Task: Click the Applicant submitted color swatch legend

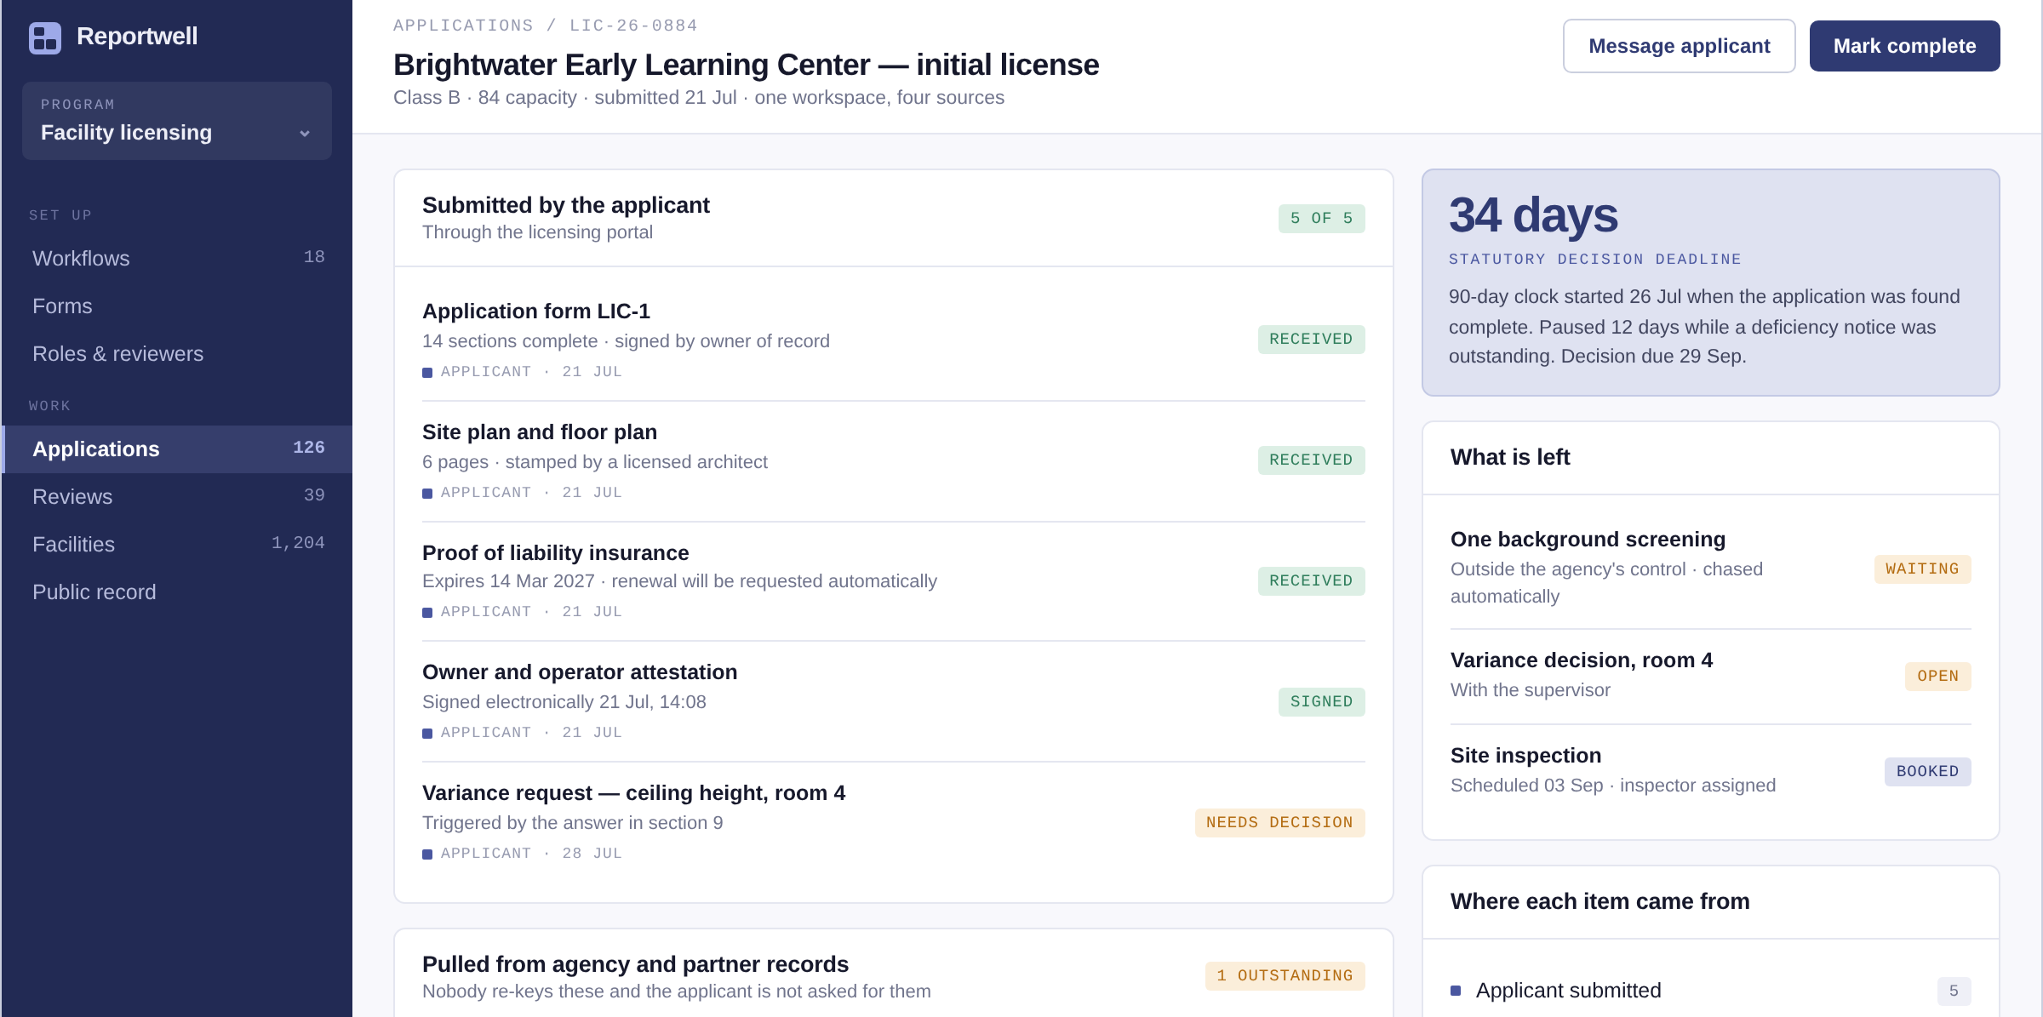Action: 1456,991
